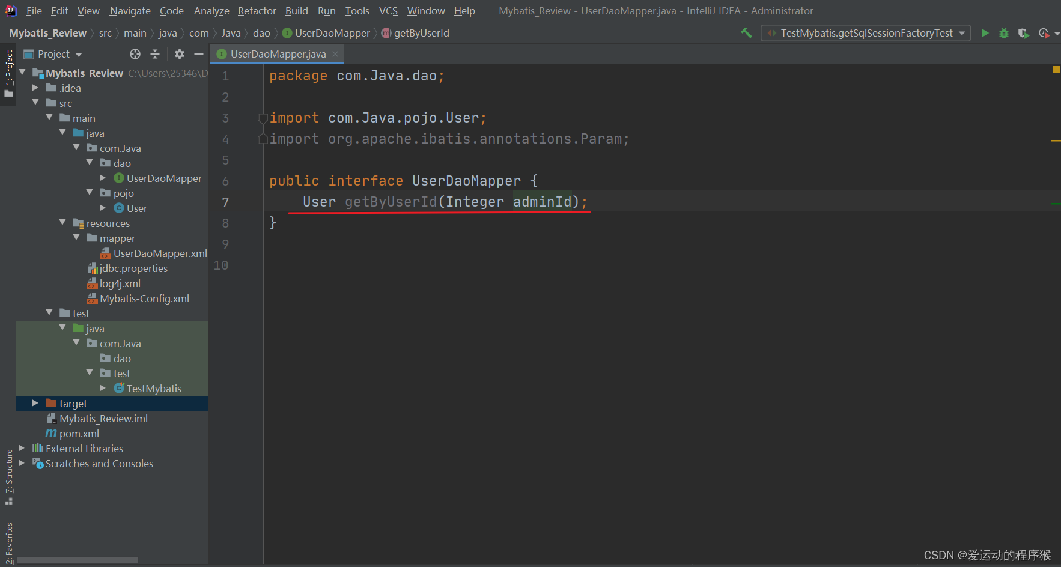Collapse the src folder
Image resolution: width=1061 pixels, height=567 pixels.
35,103
